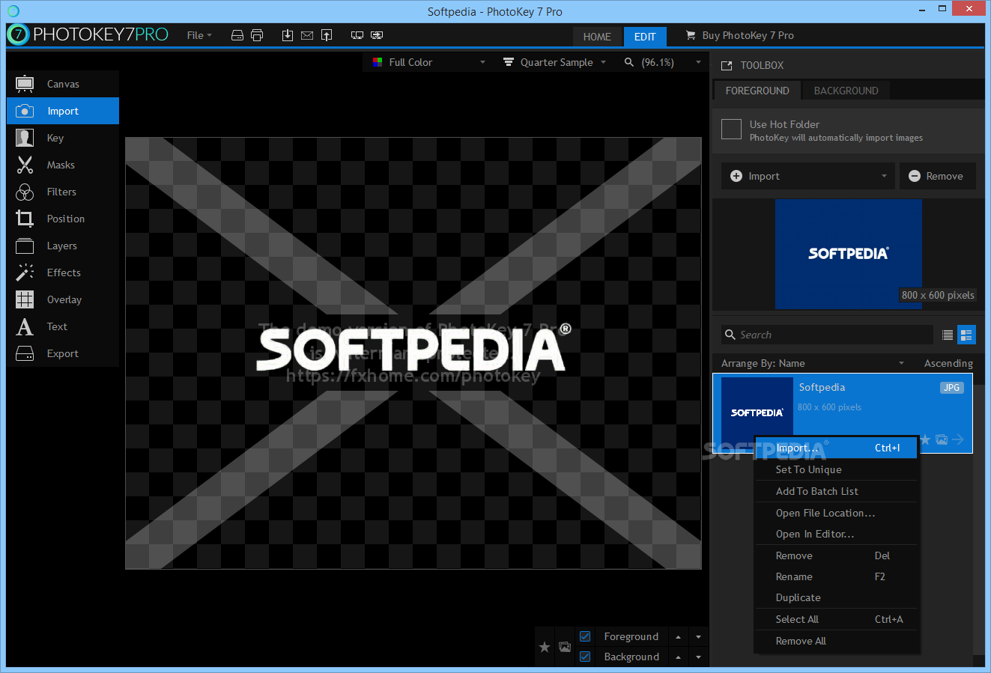Click Foreground row down arrow
Image resolution: width=991 pixels, height=673 pixels.
click(698, 637)
